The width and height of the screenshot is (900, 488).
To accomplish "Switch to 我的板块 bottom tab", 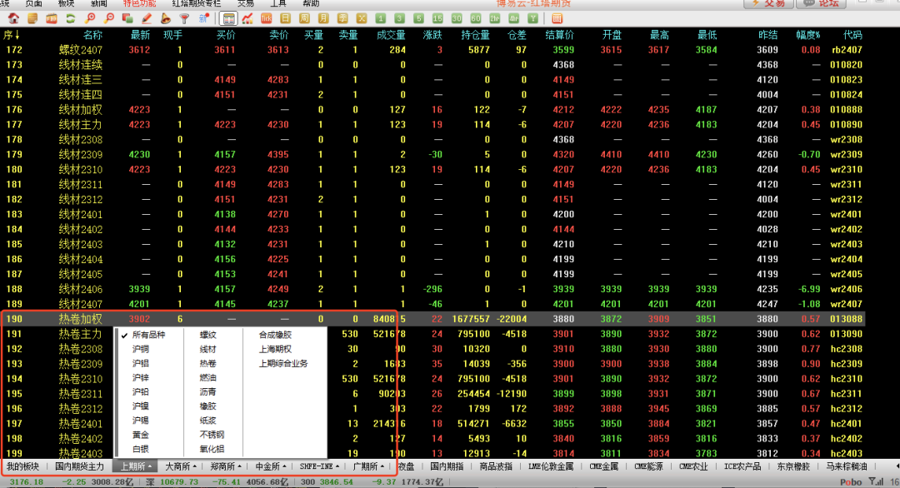I will [23, 467].
